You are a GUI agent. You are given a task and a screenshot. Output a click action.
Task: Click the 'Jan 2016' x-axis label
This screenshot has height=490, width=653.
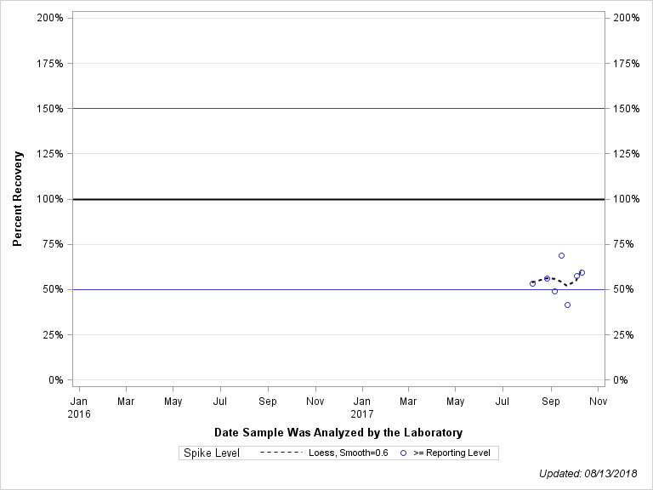(x=79, y=407)
